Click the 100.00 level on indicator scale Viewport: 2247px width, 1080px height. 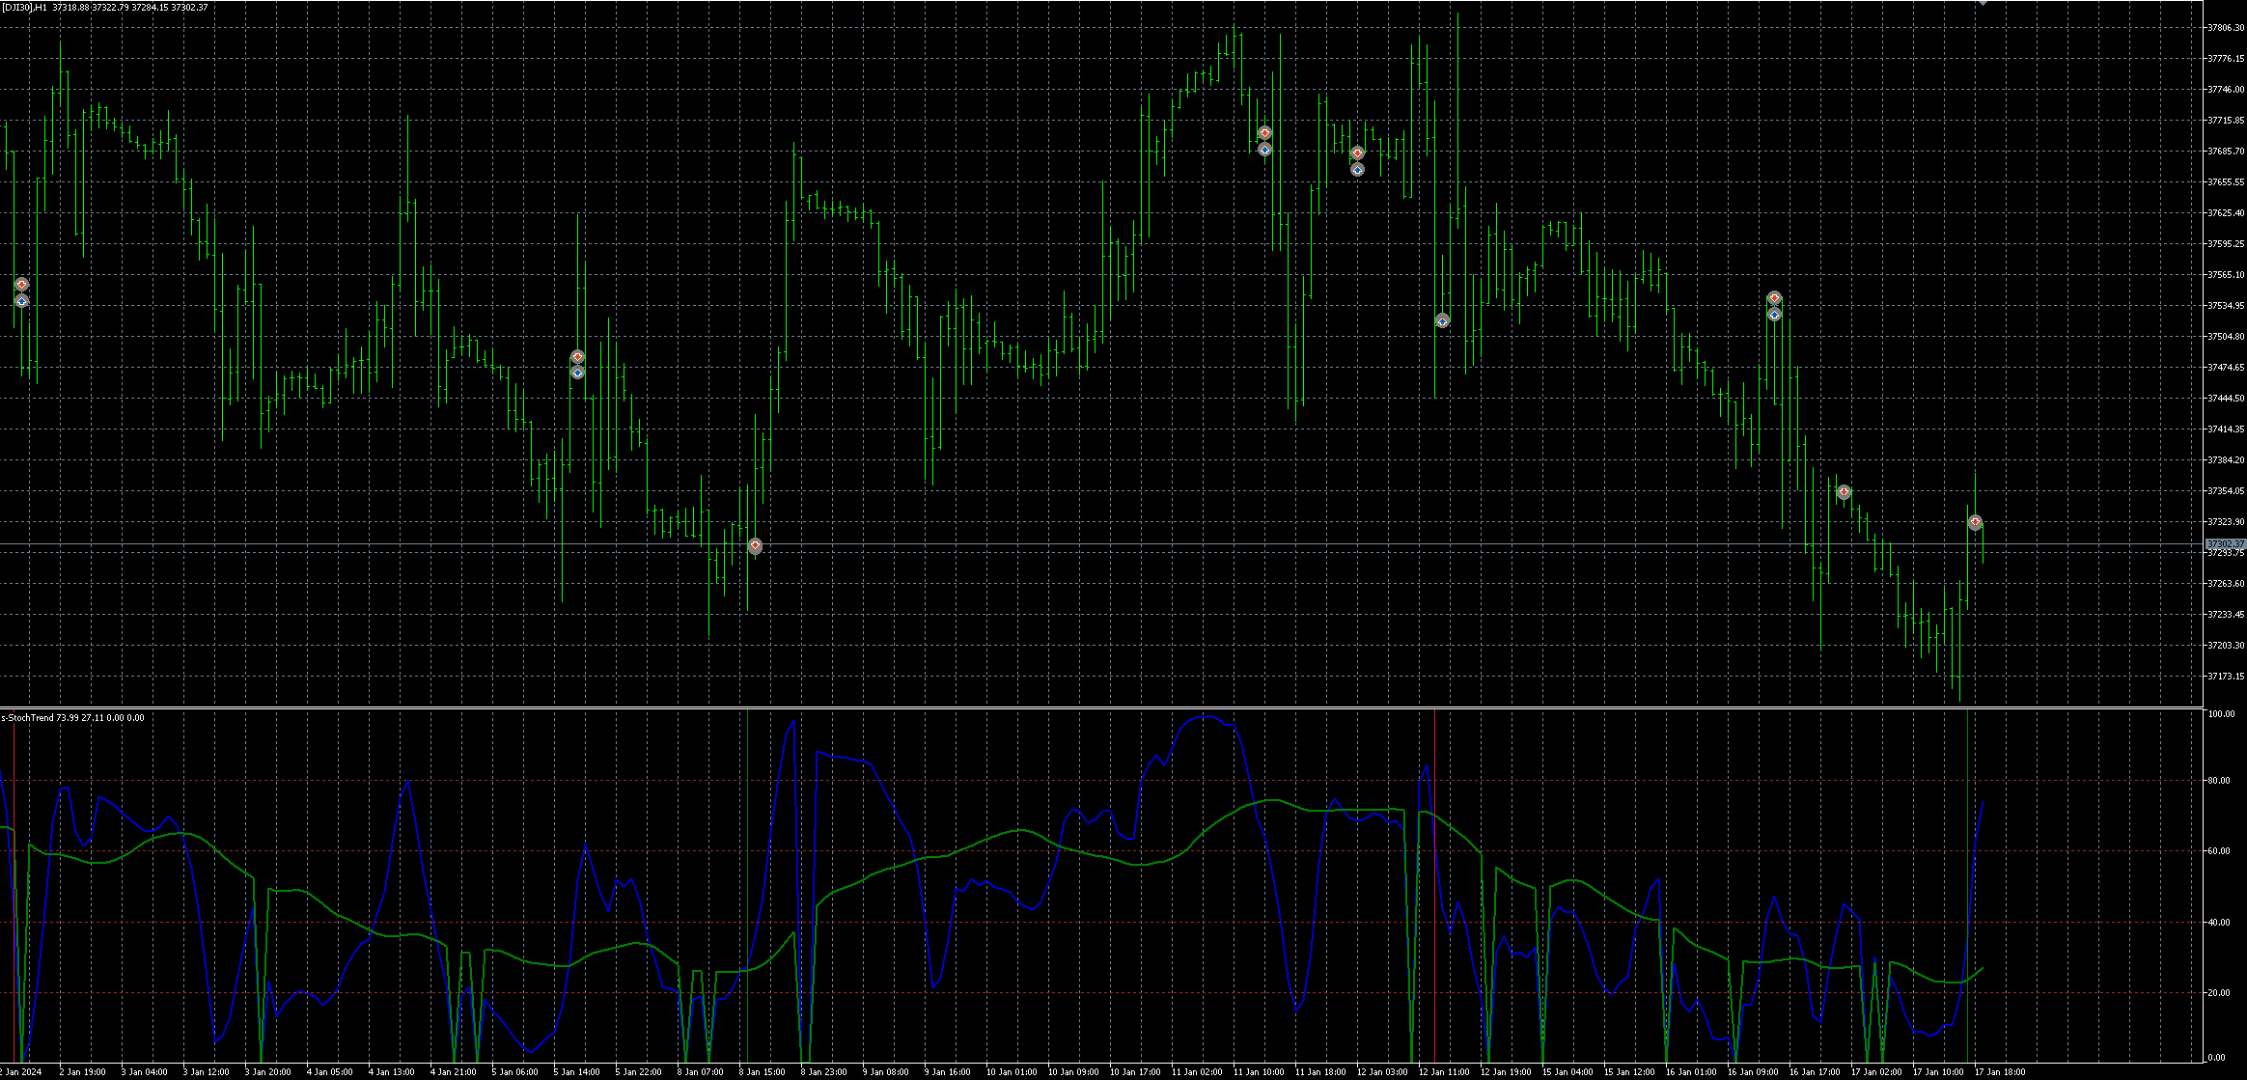(2222, 714)
